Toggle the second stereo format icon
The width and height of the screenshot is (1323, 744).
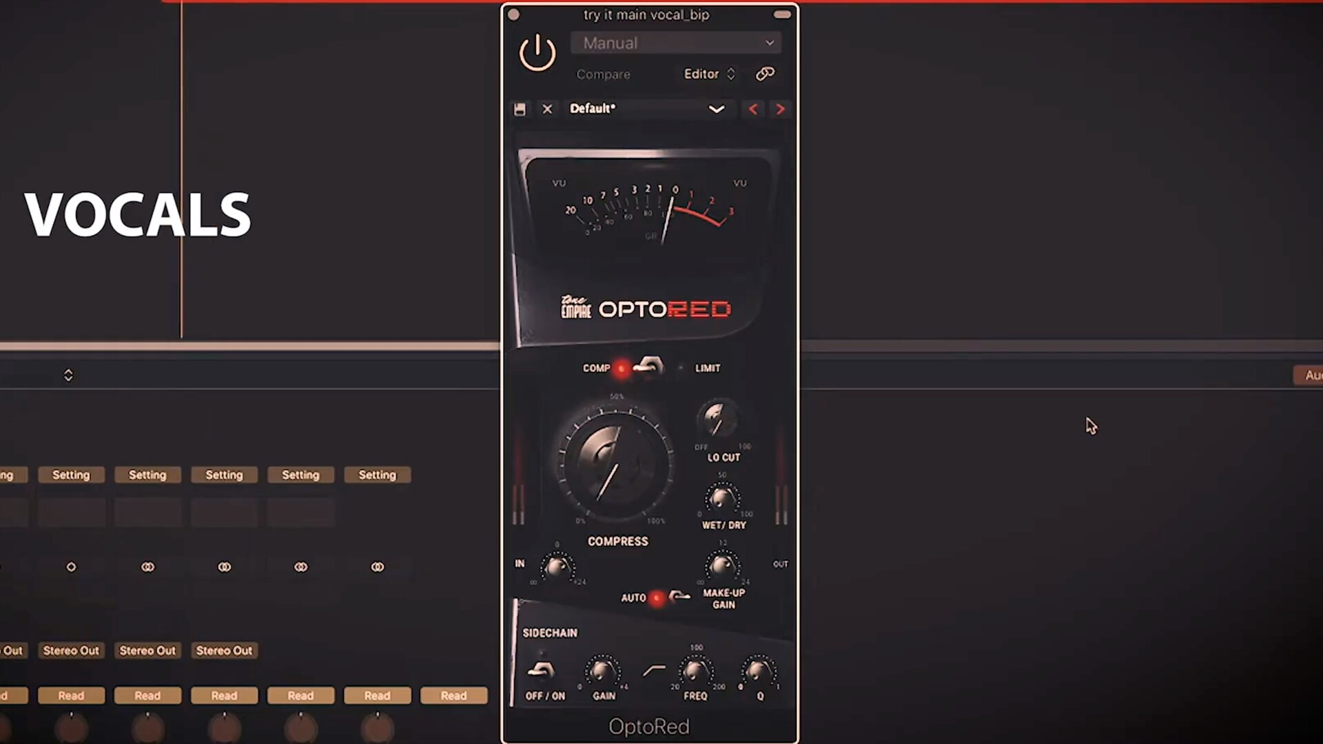(x=224, y=567)
